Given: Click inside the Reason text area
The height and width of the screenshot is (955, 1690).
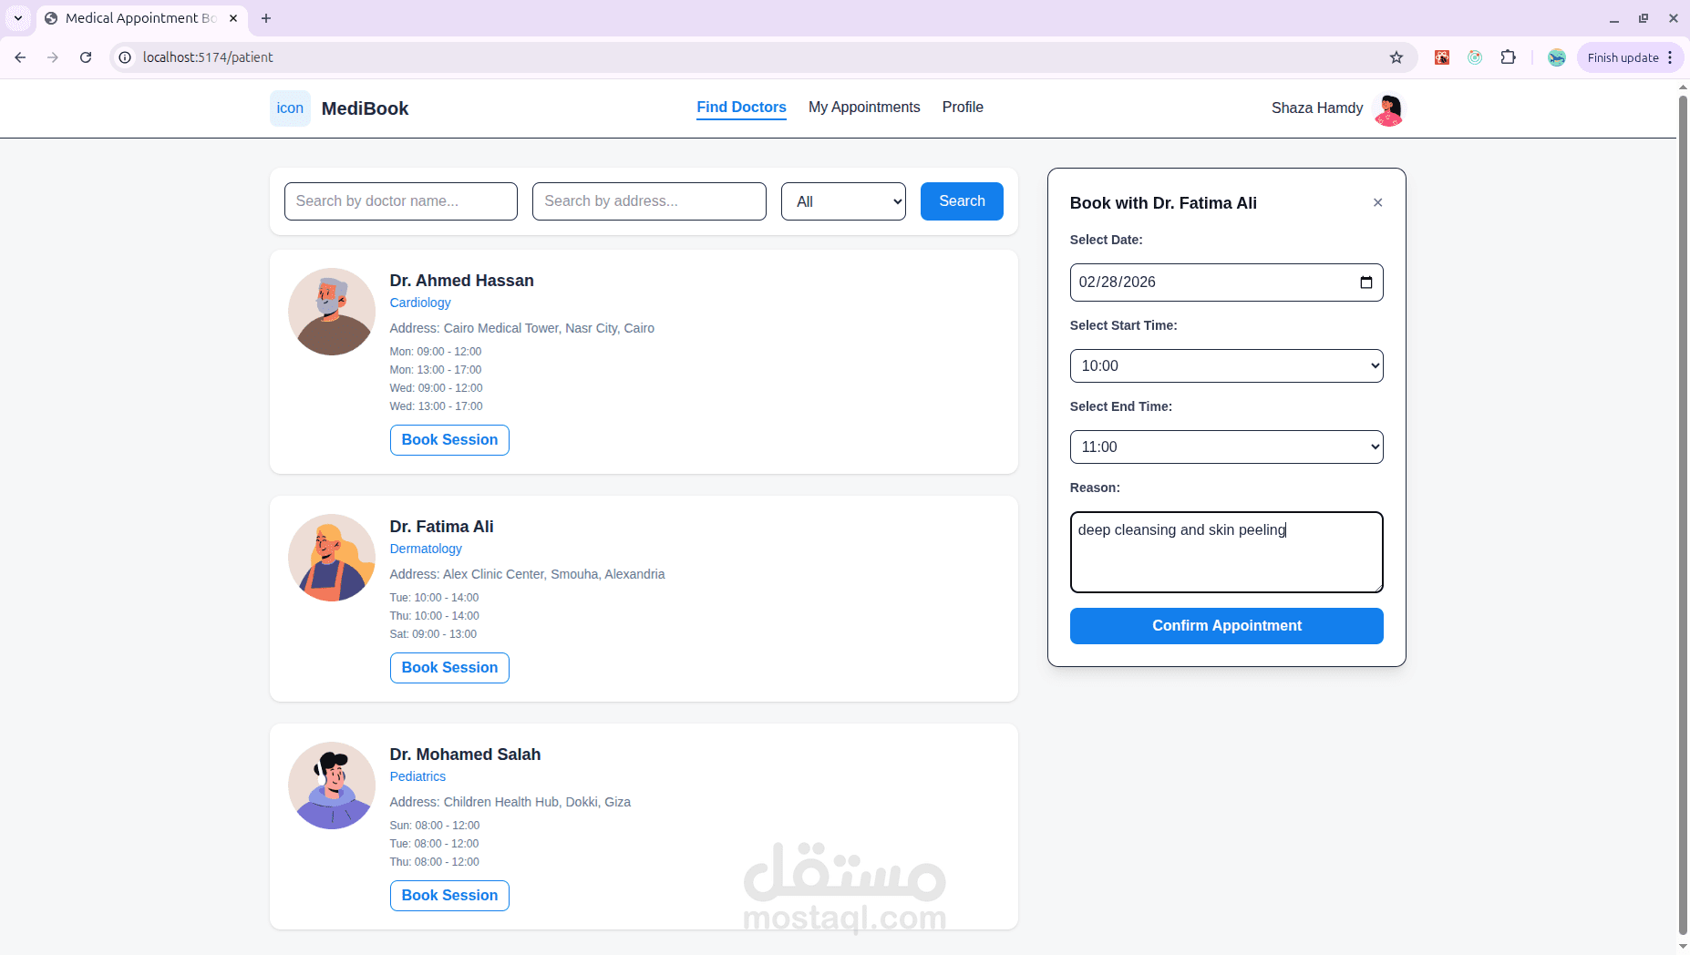Looking at the screenshot, I should pyautogui.click(x=1226, y=552).
